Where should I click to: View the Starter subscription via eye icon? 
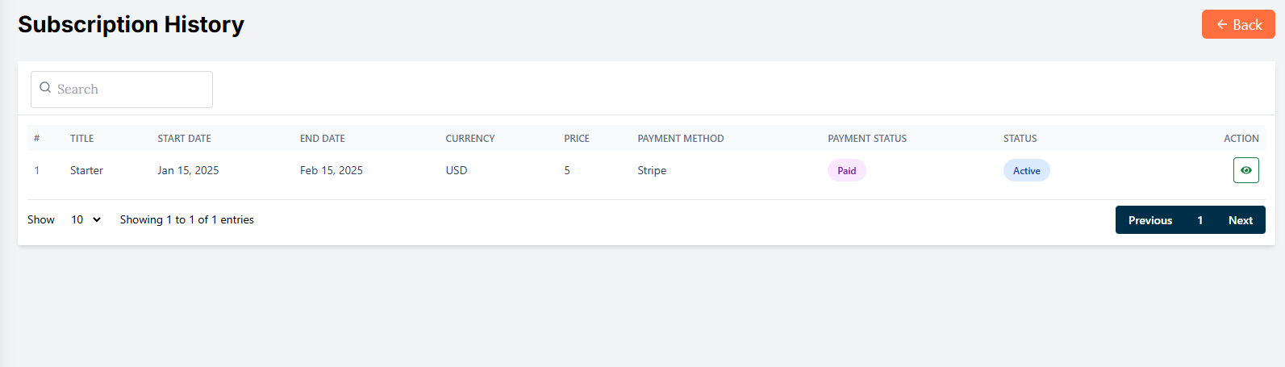[1245, 170]
